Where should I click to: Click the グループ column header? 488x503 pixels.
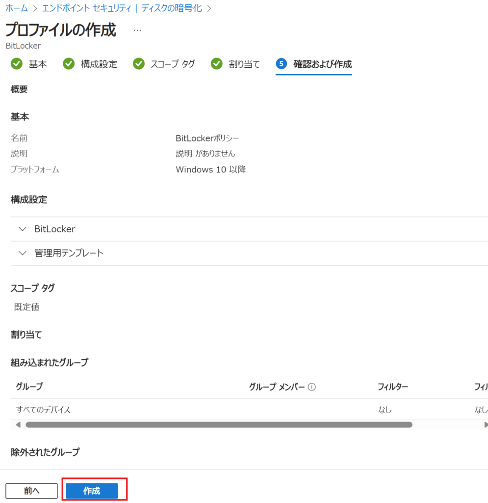point(29,387)
